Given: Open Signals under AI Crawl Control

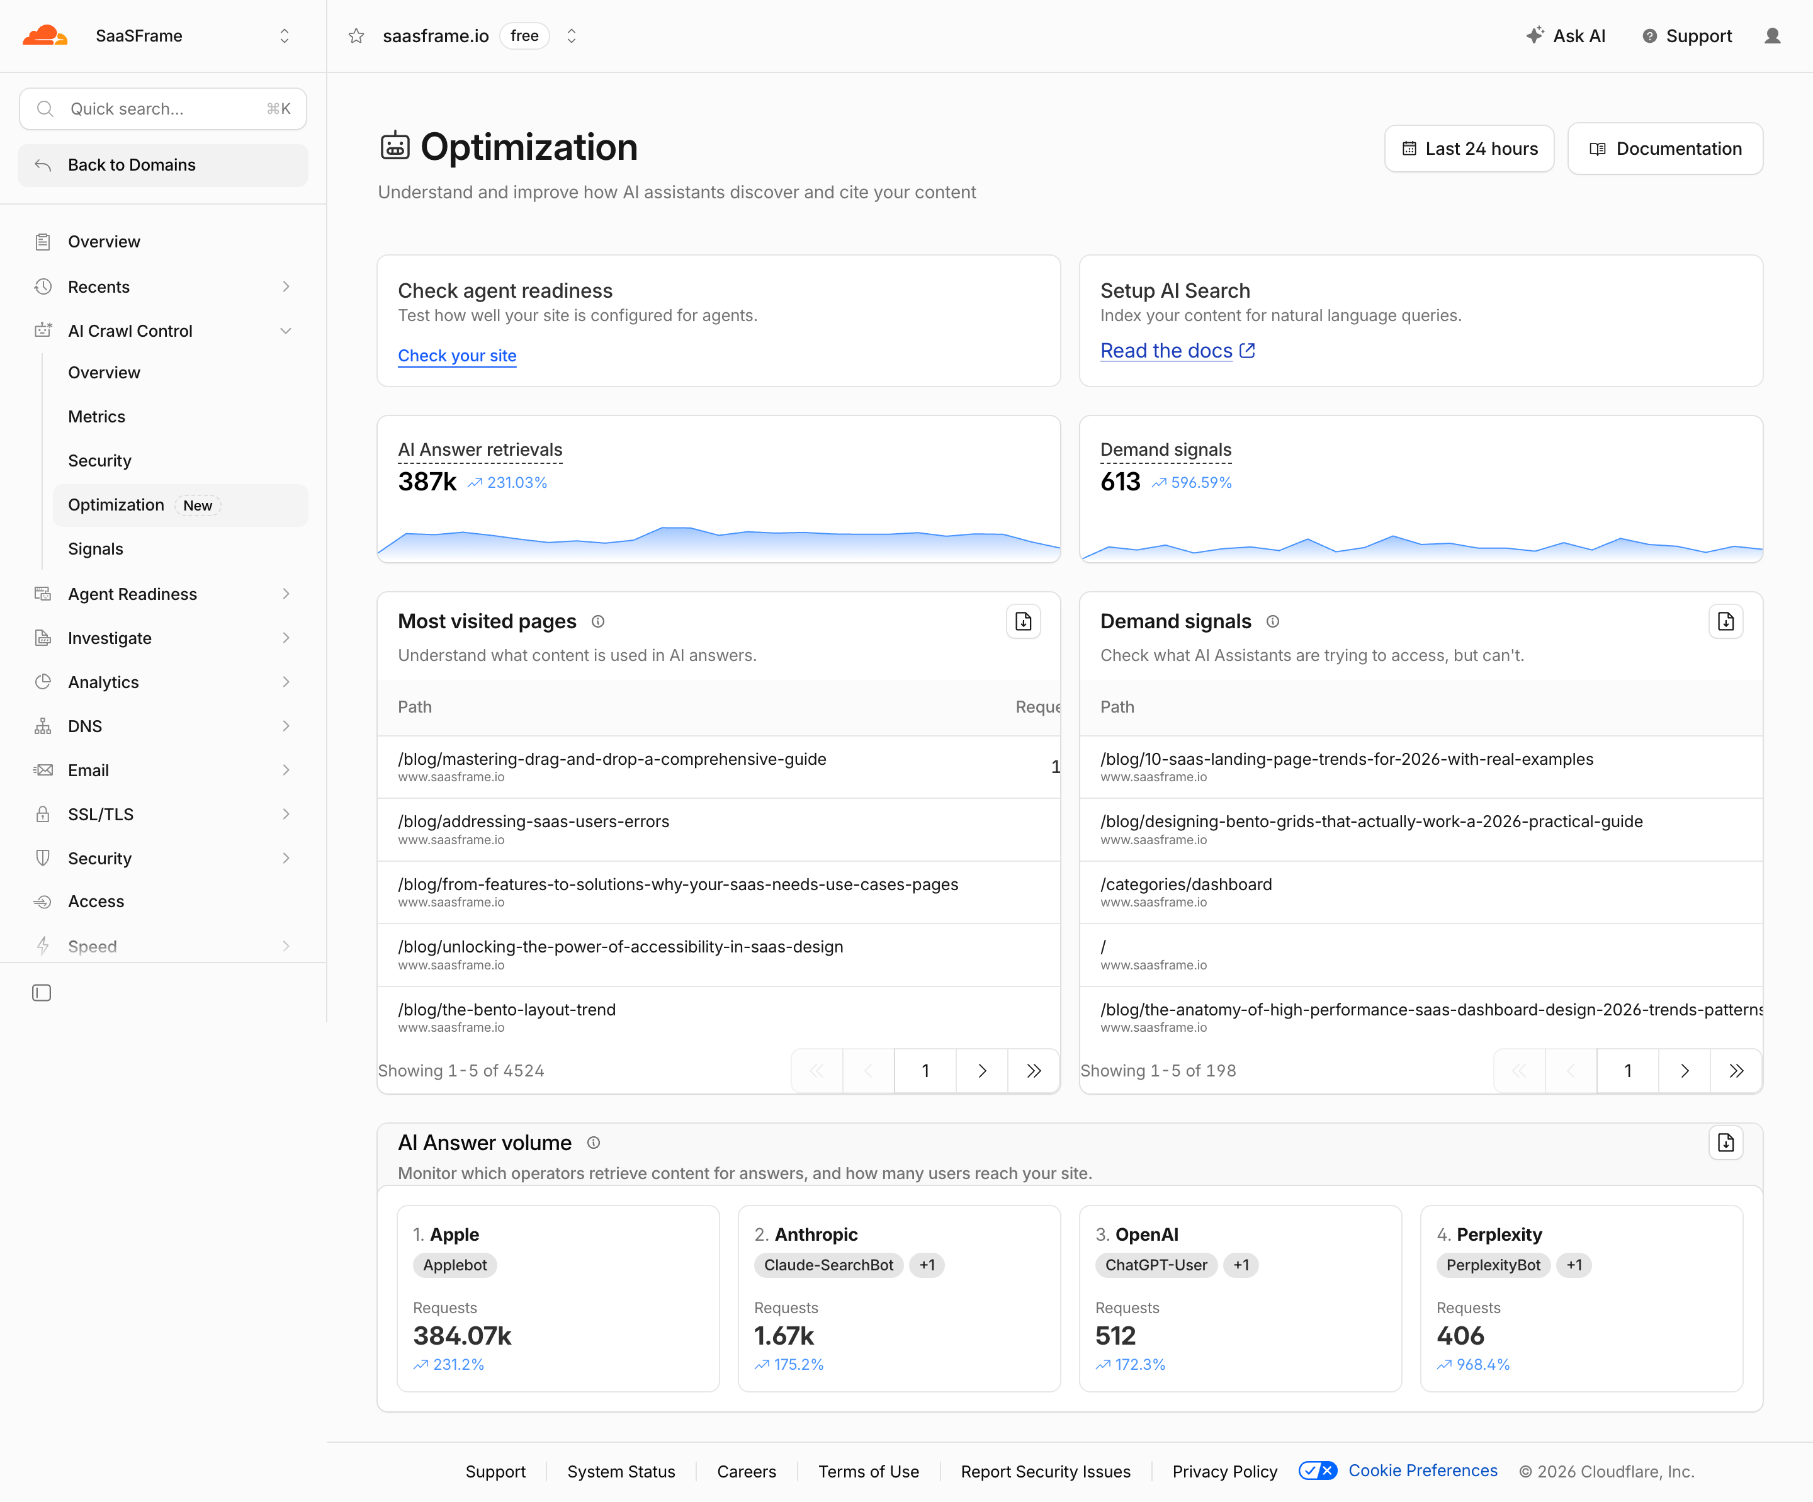Looking at the screenshot, I should point(96,549).
